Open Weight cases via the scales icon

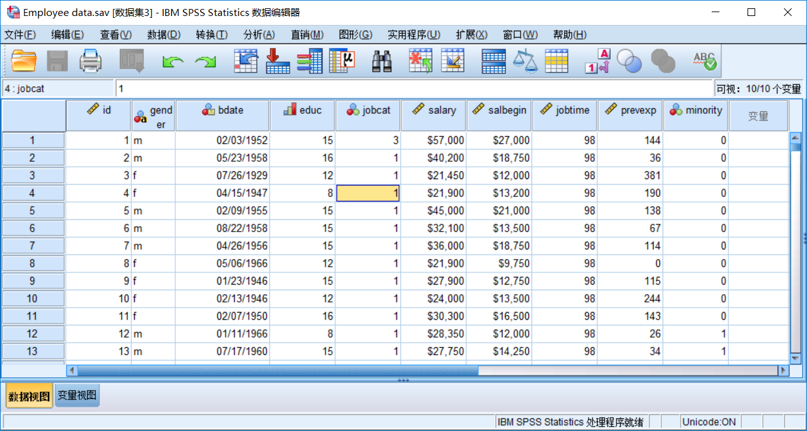click(526, 61)
